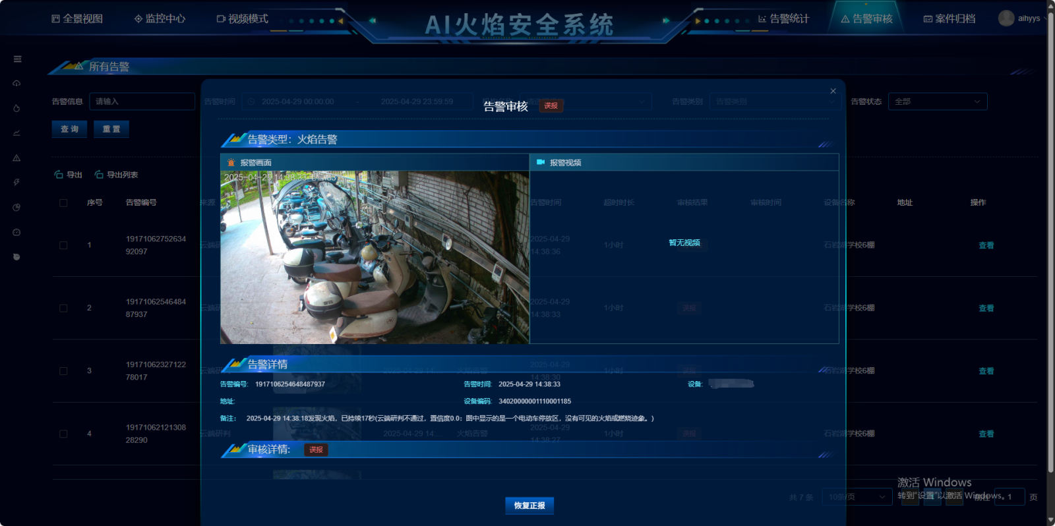This screenshot has width=1055, height=526.
Task: Click the 序号 column header
Action: point(94,202)
